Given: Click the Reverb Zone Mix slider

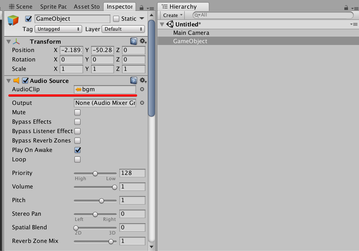Looking at the screenshot, I should pos(95,241).
